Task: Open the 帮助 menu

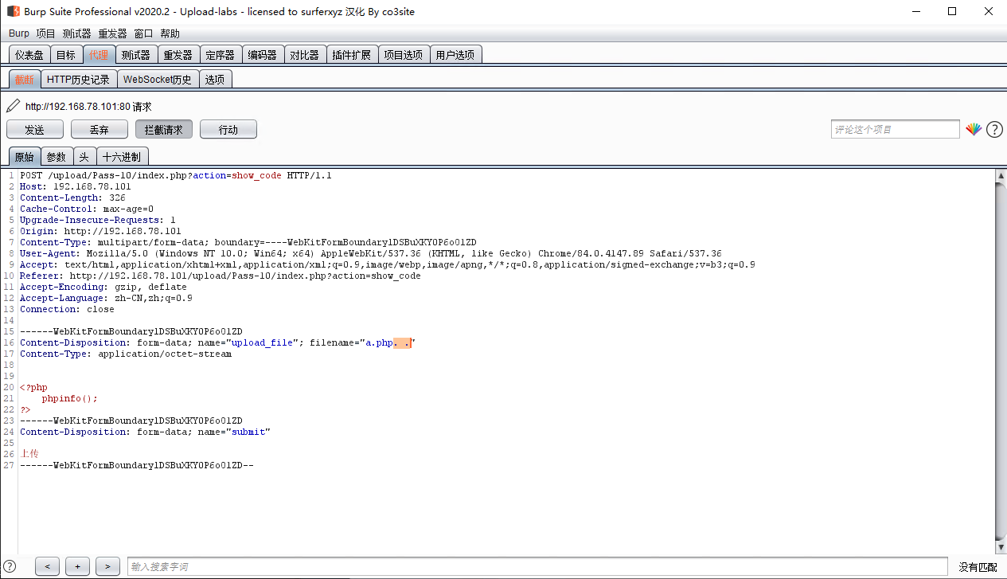Action: coord(170,33)
